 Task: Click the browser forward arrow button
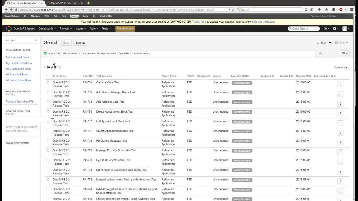click(x=11, y=9)
